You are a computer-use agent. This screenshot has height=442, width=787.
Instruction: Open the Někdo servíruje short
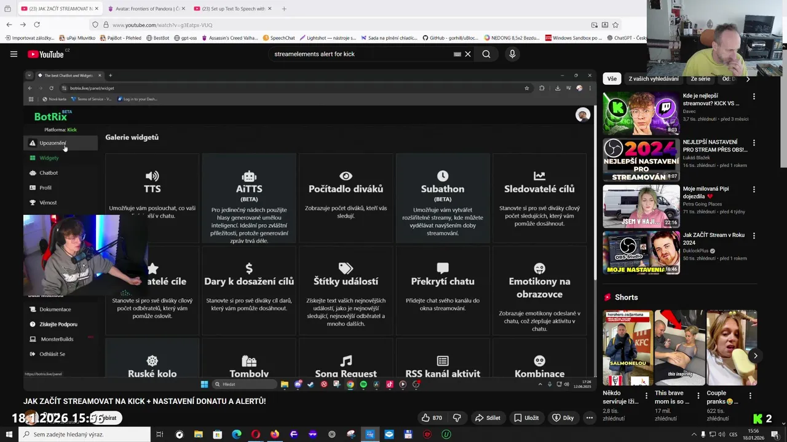[x=627, y=347]
